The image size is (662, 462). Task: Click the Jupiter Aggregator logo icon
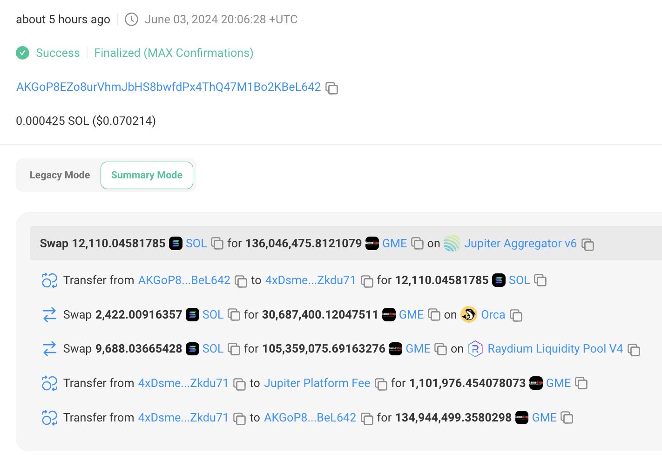coord(452,244)
